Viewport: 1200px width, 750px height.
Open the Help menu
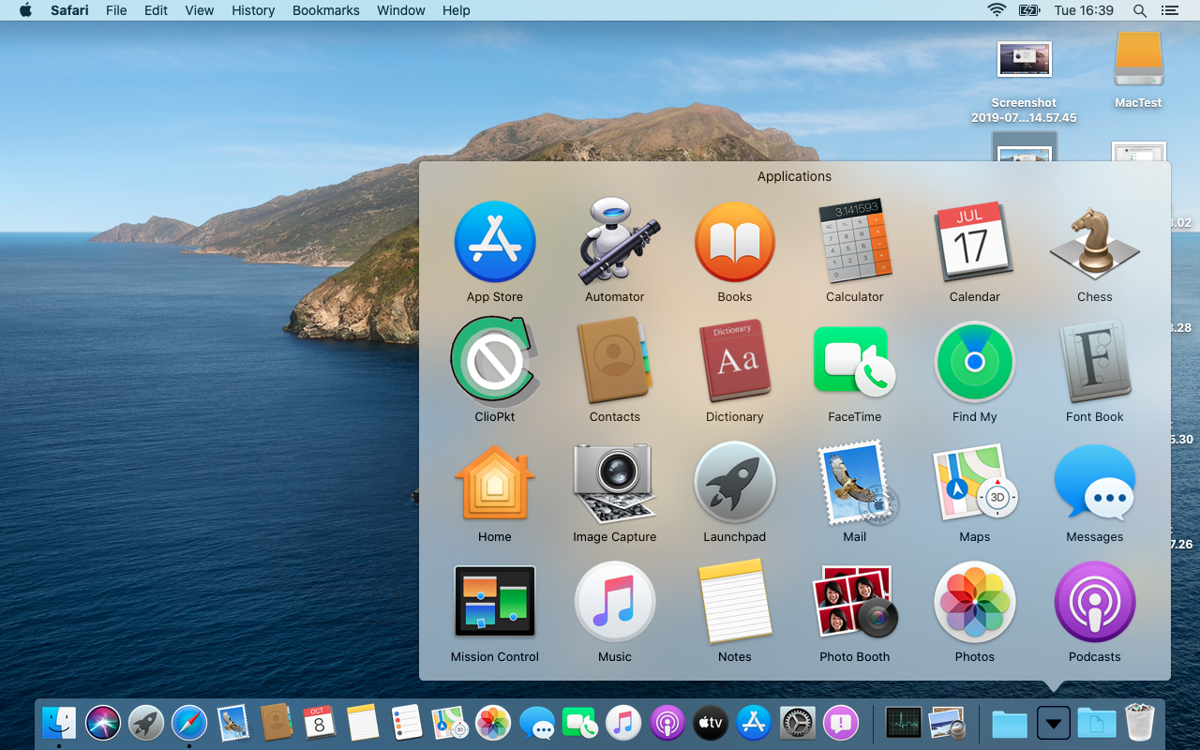coord(456,10)
